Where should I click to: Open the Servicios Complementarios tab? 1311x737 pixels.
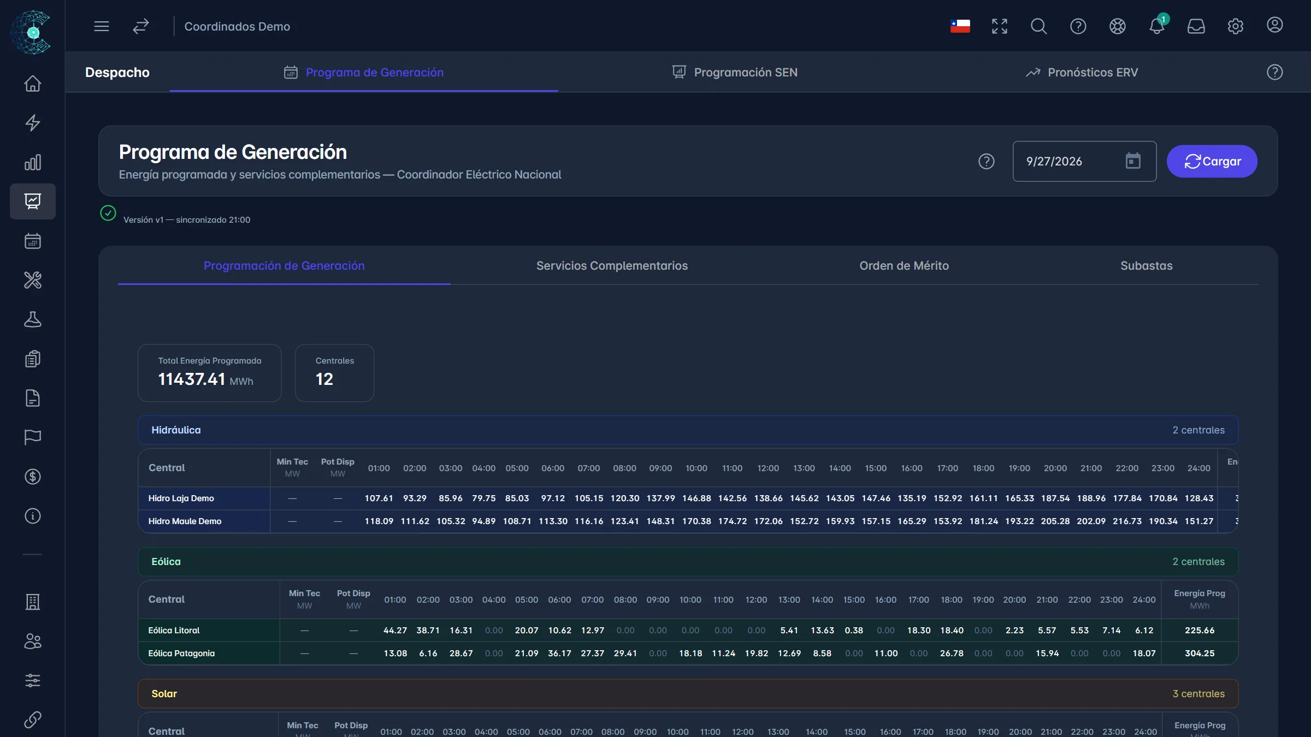point(612,266)
